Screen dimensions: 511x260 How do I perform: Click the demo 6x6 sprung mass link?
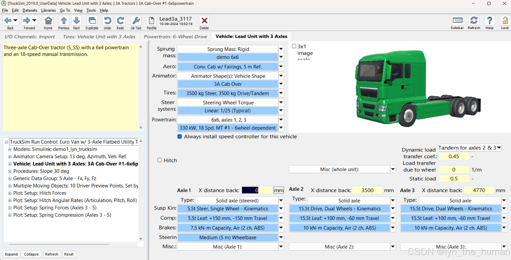(x=228, y=57)
